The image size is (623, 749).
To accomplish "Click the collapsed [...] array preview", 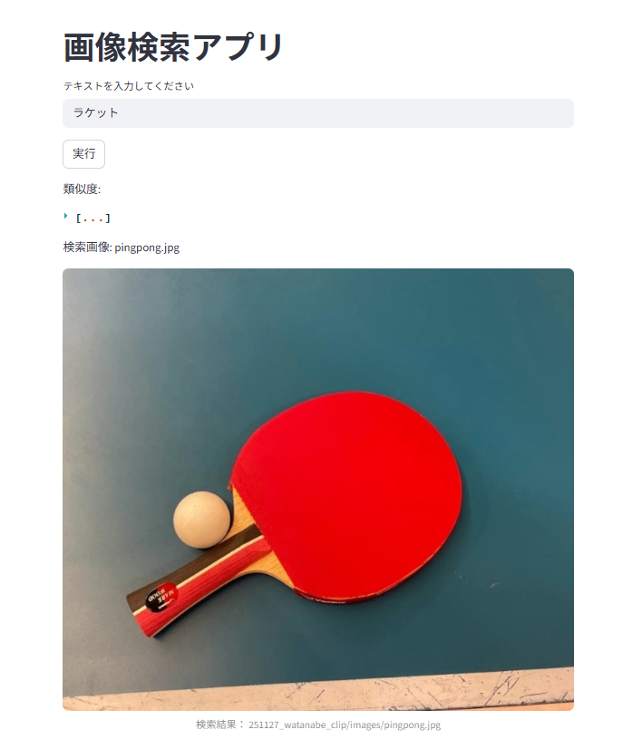I will click(x=93, y=219).
